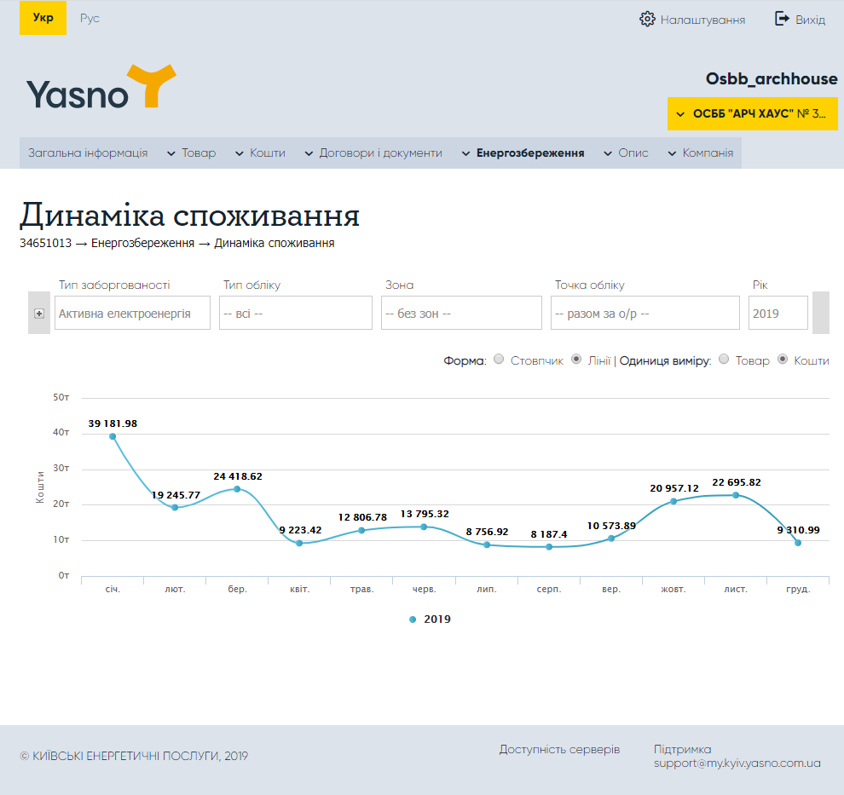Click the settings gear icon

pos(647,19)
